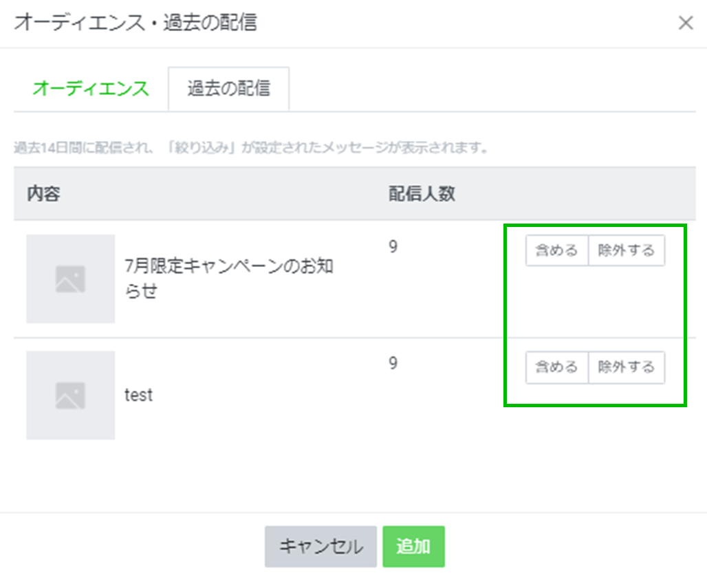
Task: Click the 内容 column header
Action: pos(44,194)
